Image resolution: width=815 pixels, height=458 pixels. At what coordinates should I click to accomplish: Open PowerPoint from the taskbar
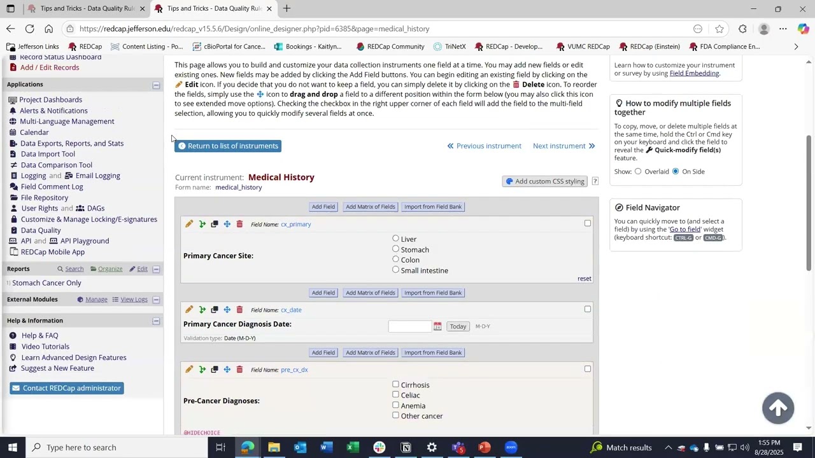pyautogui.click(x=485, y=447)
